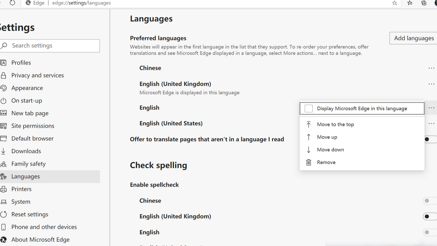Click the trash icon to remove English
The height and width of the screenshot is (246, 437).
pos(309,162)
